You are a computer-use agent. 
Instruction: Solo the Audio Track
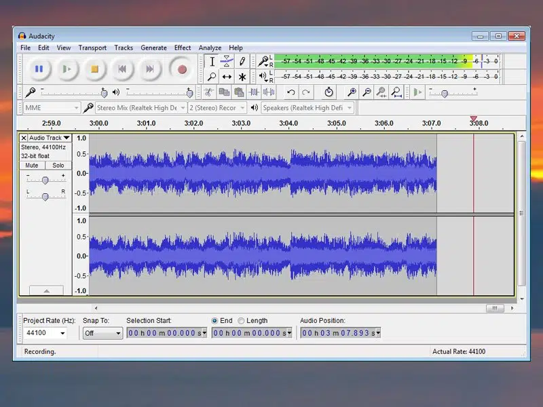pyautogui.click(x=58, y=166)
